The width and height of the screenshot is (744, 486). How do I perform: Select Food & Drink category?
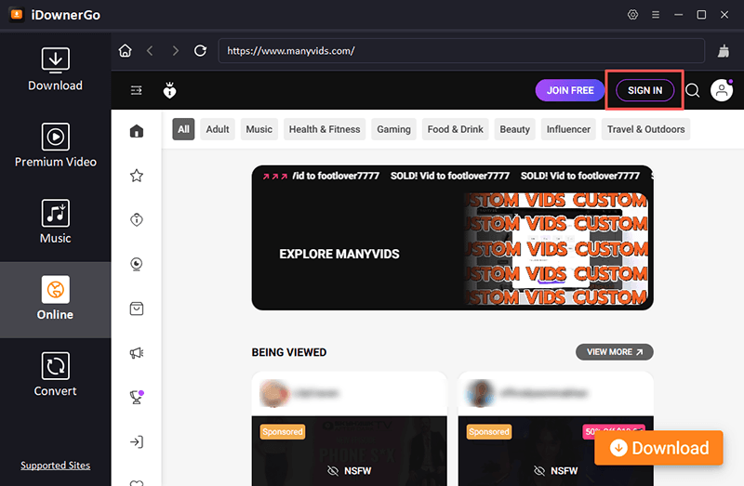(x=455, y=129)
